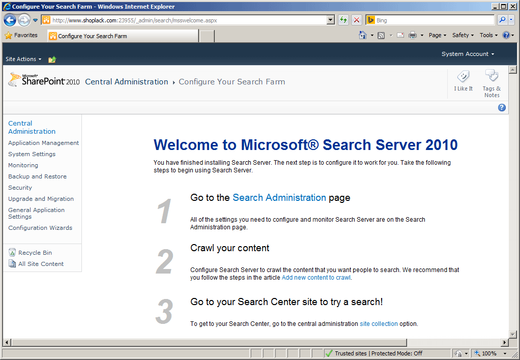The height and width of the screenshot is (360, 520).
Task: Open the Page menu
Action: [438, 35]
